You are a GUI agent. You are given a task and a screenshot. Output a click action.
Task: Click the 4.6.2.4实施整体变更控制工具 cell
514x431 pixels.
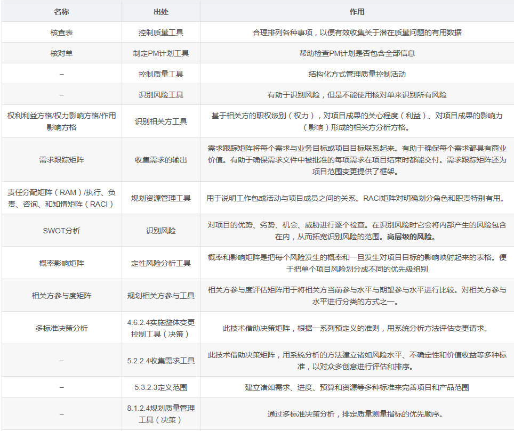161,328
